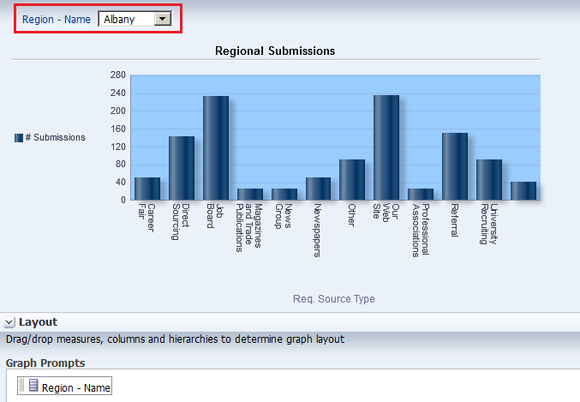
Task: Click the drag handle on Region - Name chip
Action: [21, 386]
